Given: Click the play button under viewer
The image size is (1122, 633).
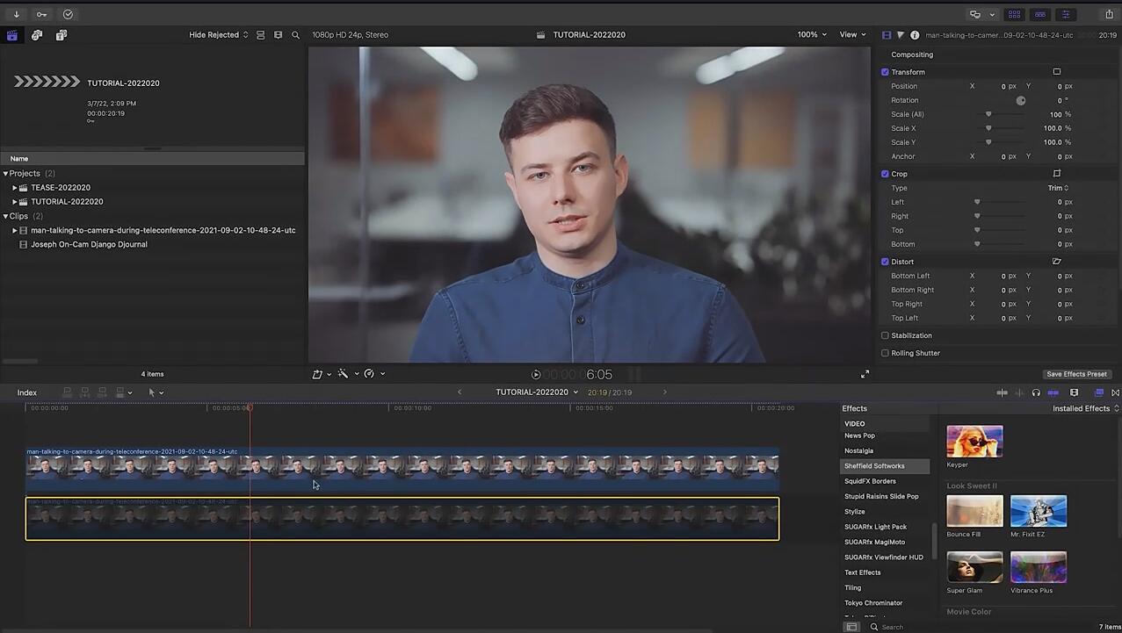Looking at the screenshot, I should point(536,374).
